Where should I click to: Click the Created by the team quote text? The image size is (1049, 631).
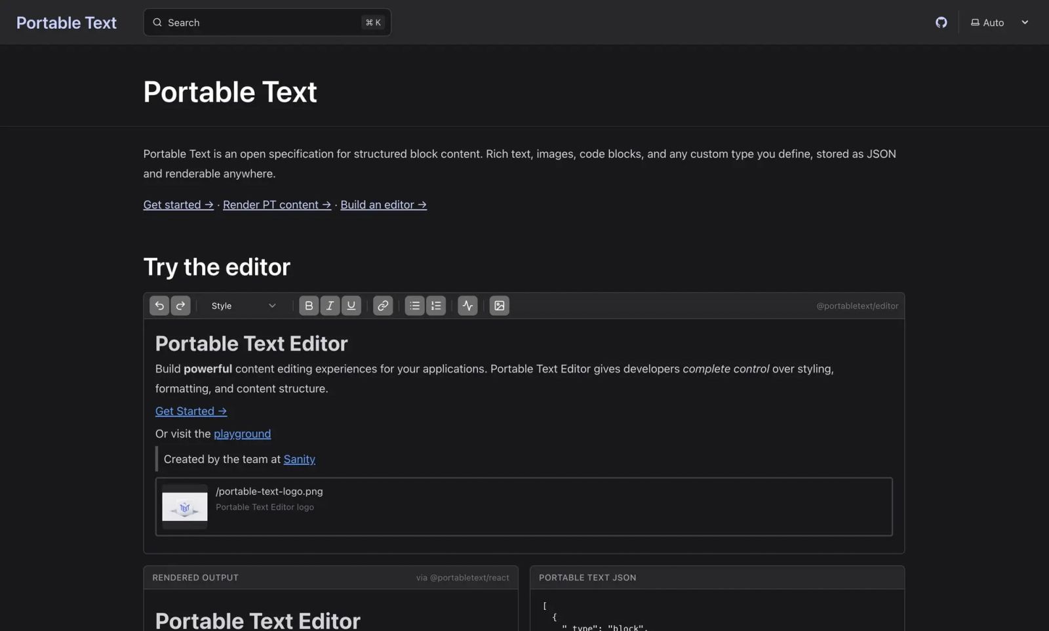click(x=239, y=459)
